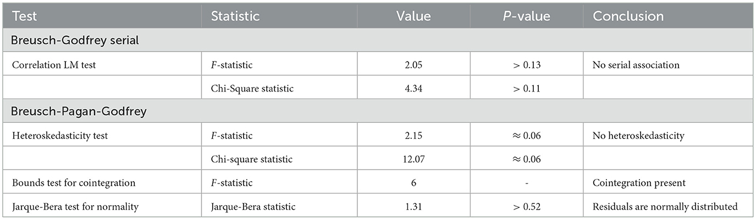The width and height of the screenshot is (756, 220).
Task: Select the P-value column header
Action: pyautogui.click(x=526, y=16)
